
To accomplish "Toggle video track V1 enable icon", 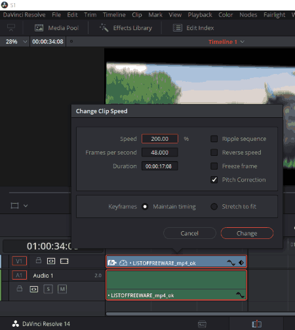I will click(64, 261).
